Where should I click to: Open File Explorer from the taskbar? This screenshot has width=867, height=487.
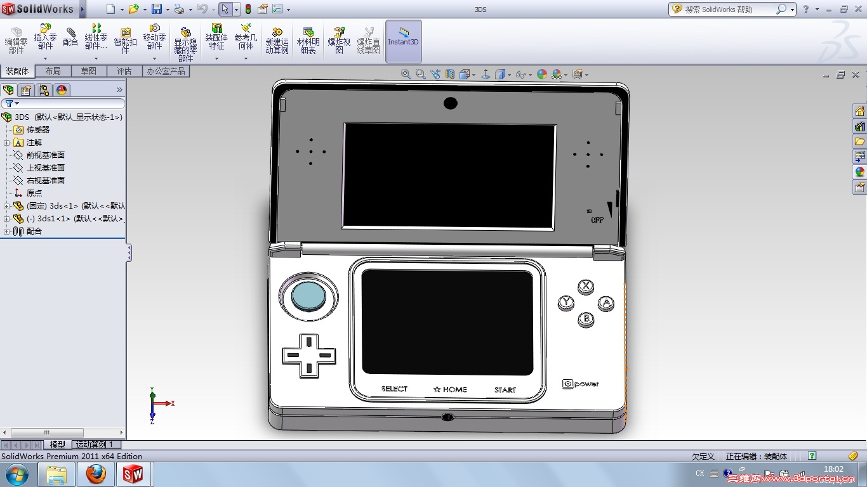[56, 474]
